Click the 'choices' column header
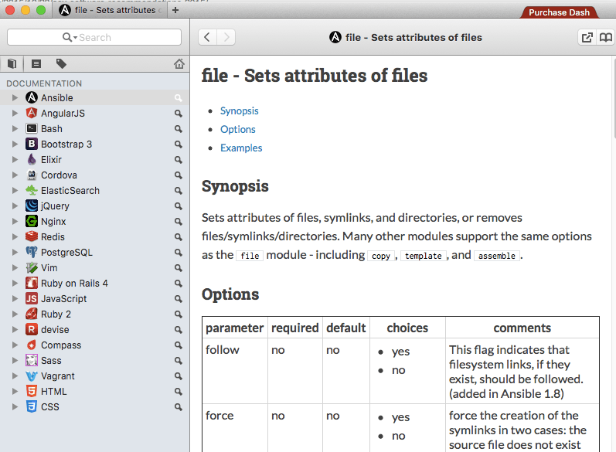The height and width of the screenshot is (452, 616). pyautogui.click(x=407, y=328)
